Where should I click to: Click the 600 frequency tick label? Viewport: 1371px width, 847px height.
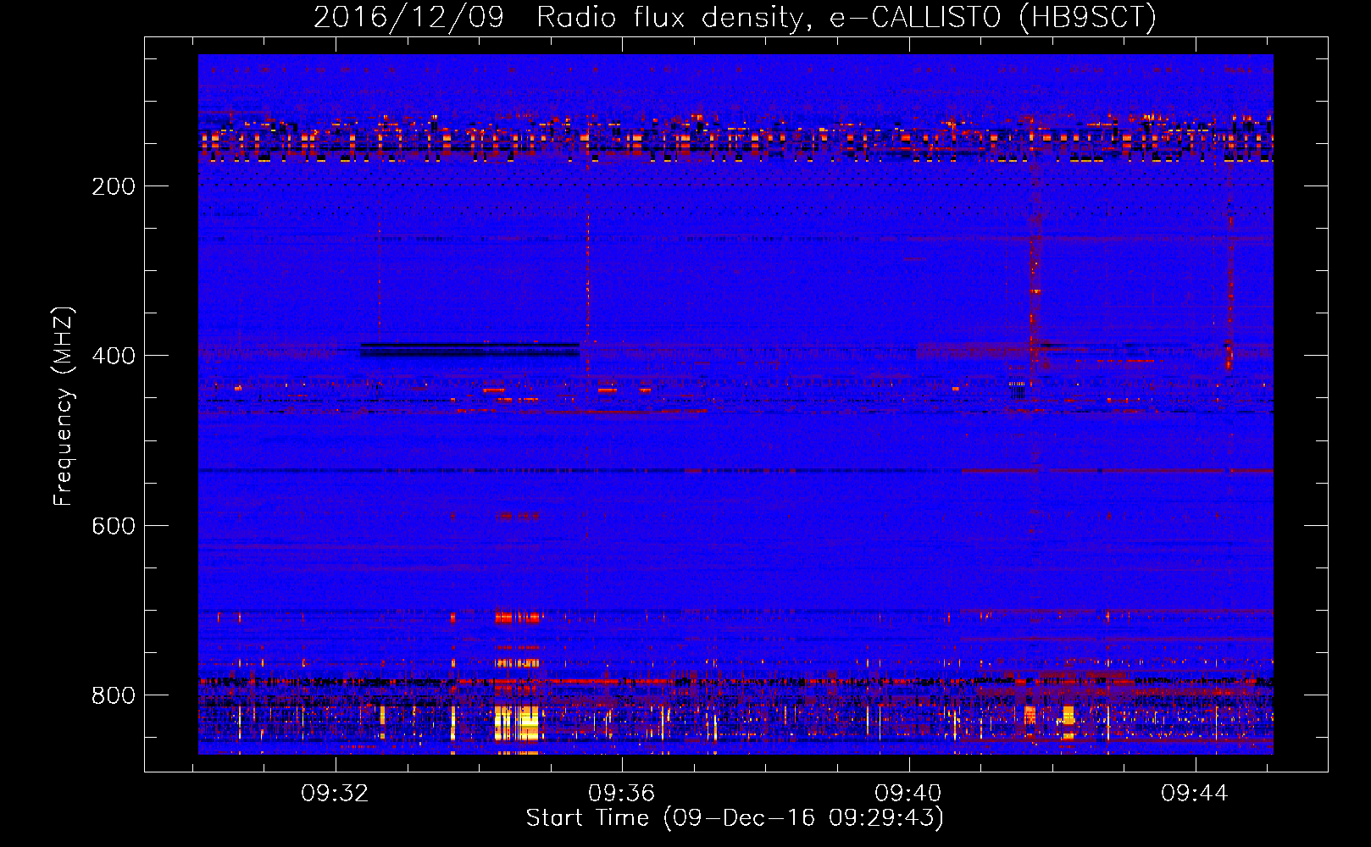(x=114, y=526)
